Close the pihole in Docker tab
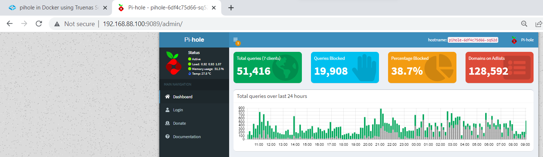This screenshot has height=157, width=543. click(x=105, y=8)
